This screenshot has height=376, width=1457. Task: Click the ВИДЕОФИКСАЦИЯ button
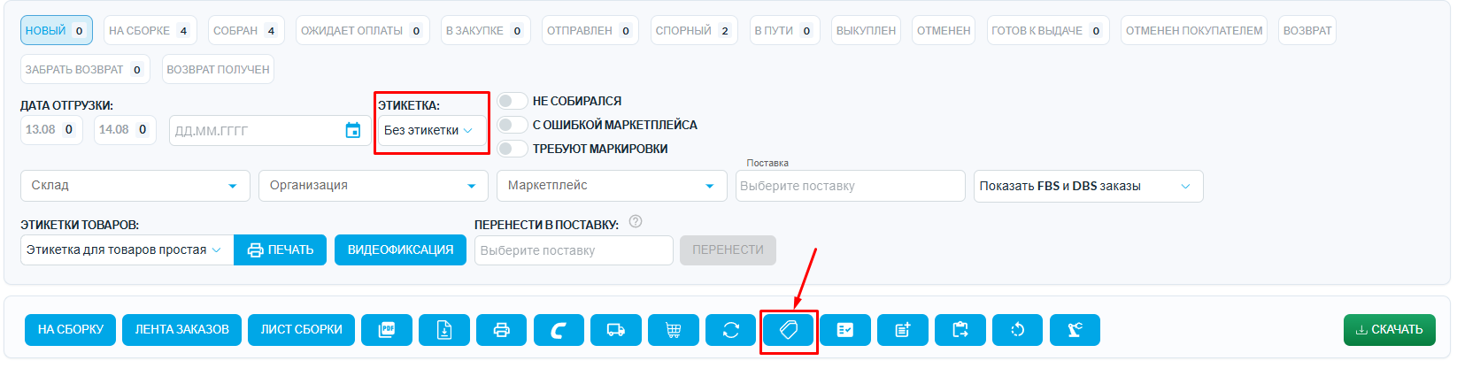(400, 250)
